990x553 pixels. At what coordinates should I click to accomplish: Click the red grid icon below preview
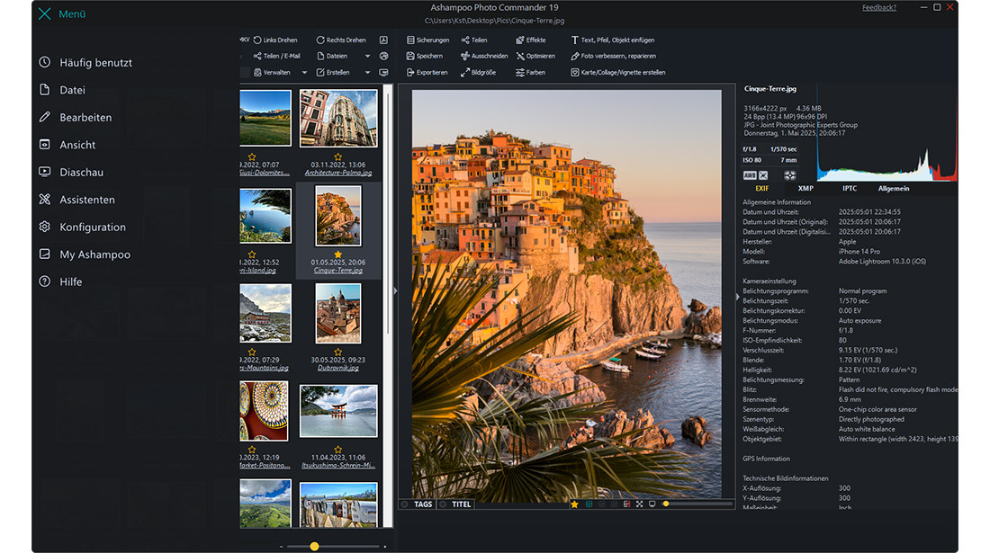pyautogui.click(x=627, y=504)
